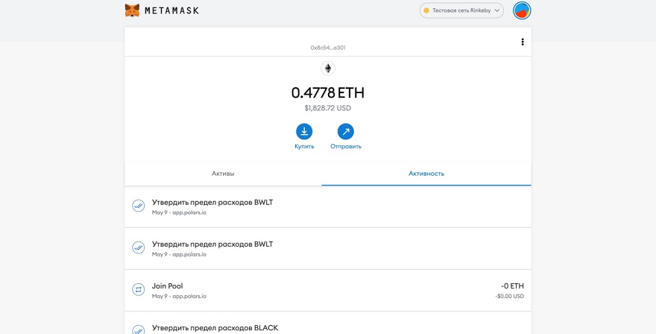This screenshot has width=656, height=334.
Task: Open the three-dot account options menu
Action: 522,42
